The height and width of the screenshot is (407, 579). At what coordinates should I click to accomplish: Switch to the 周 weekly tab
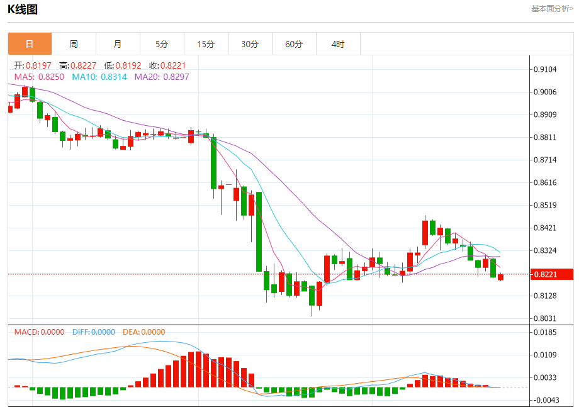point(74,44)
